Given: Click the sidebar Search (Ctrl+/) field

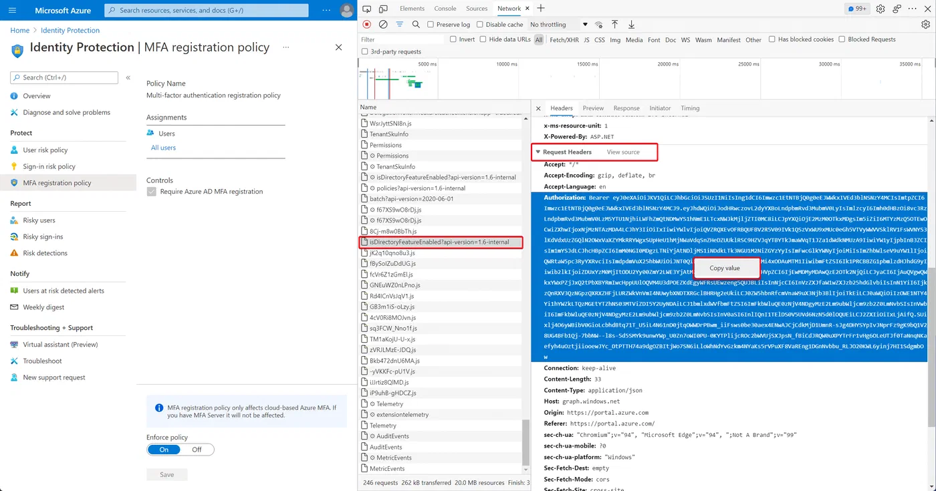Looking at the screenshot, I should click(x=64, y=77).
